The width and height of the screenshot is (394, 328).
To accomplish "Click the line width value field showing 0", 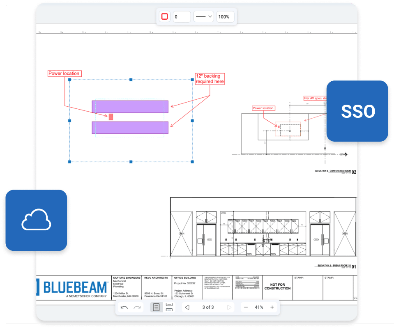I will pyautogui.click(x=182, y=16).
